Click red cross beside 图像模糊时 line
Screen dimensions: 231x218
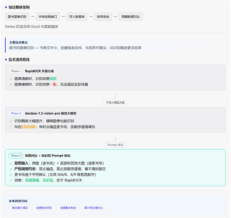pos(10,85)
